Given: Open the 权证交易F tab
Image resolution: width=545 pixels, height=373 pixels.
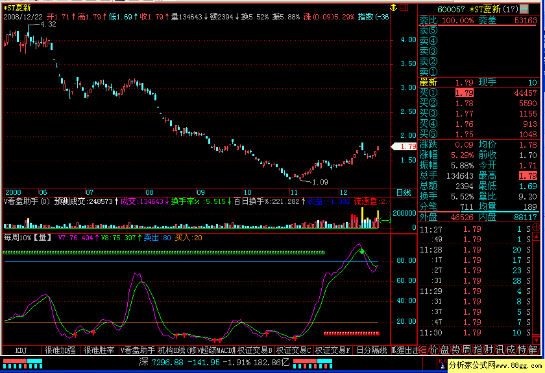Looking at the screenshot, I should point(333,350).
